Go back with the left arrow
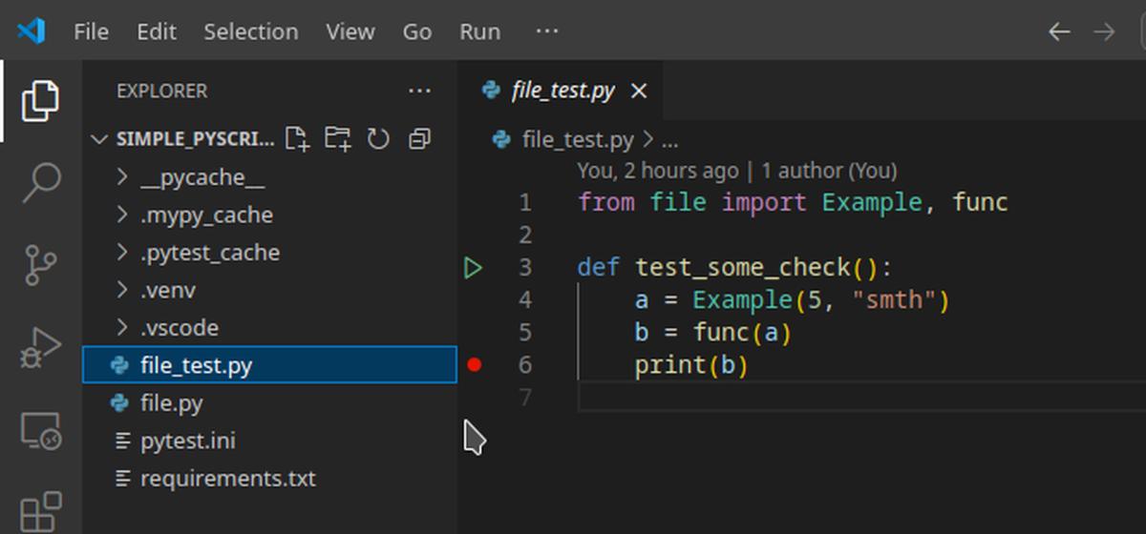1146x534 pixels. pos(1059,31)
